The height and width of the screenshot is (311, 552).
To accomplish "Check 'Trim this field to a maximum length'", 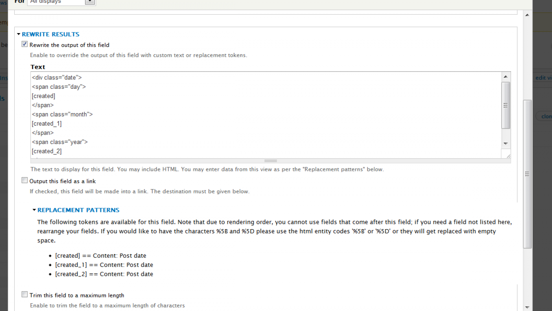I will pos(25,295).
